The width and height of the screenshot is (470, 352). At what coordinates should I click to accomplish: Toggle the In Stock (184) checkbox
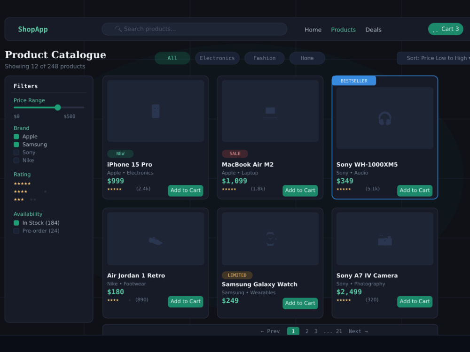pos(16,223)
